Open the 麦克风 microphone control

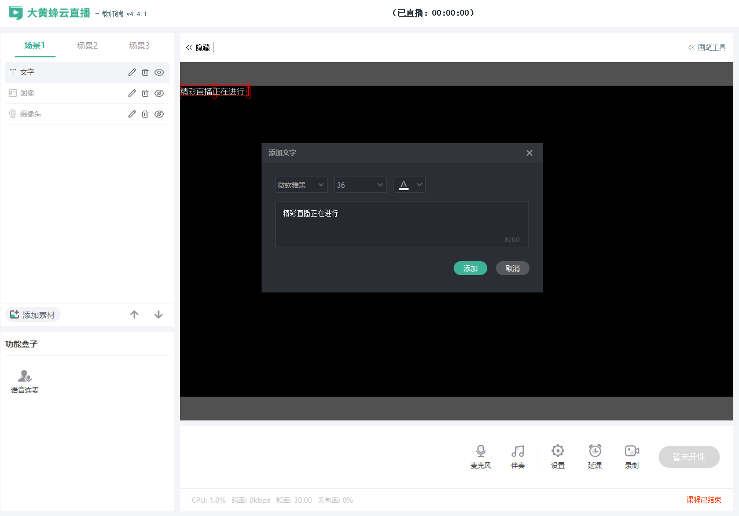tap(481, 456)
